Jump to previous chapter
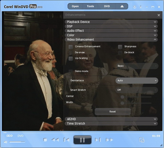Viewport: 164px width, 148px height. 66,140
